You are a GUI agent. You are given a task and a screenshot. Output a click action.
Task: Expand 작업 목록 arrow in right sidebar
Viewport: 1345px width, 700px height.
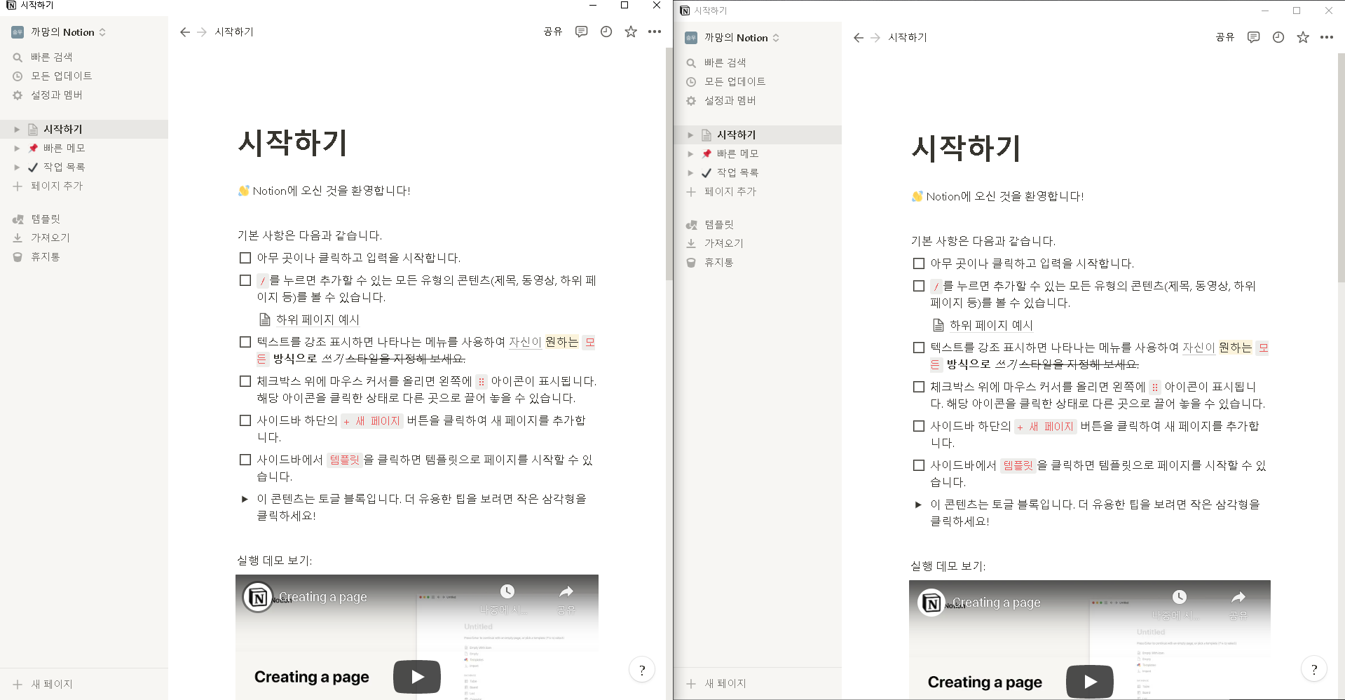click(690, 173)
